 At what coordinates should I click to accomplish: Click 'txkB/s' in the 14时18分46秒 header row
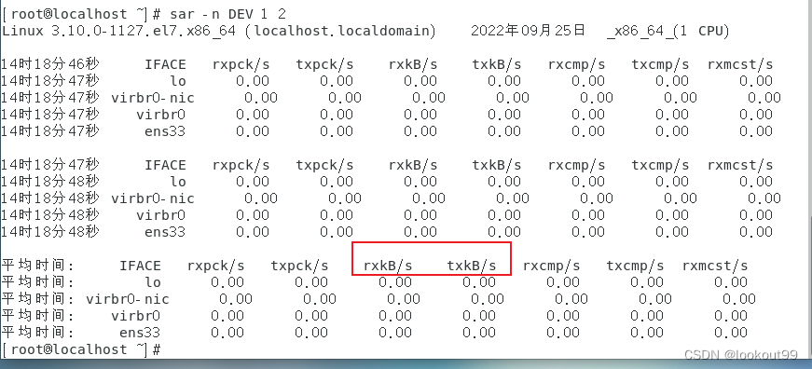click(497, 64)
